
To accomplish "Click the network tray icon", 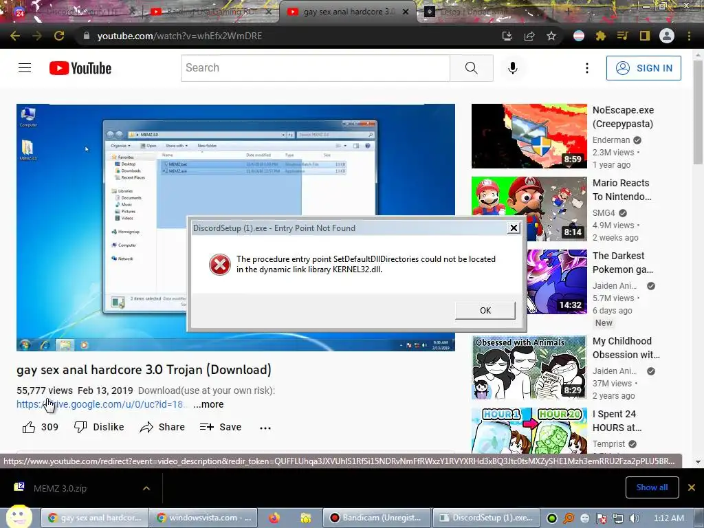I will coord(618,518).
